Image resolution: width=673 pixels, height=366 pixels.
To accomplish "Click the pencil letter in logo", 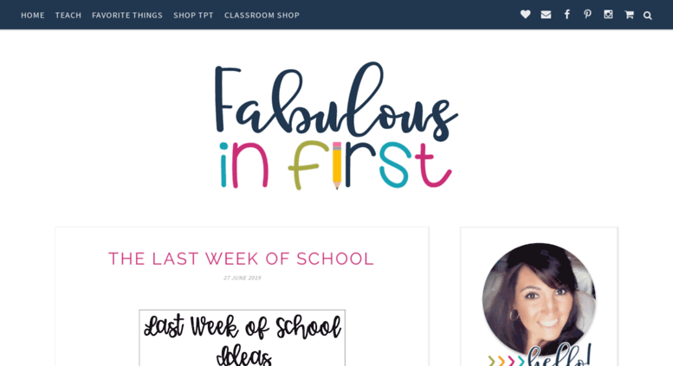I will 337,165.
